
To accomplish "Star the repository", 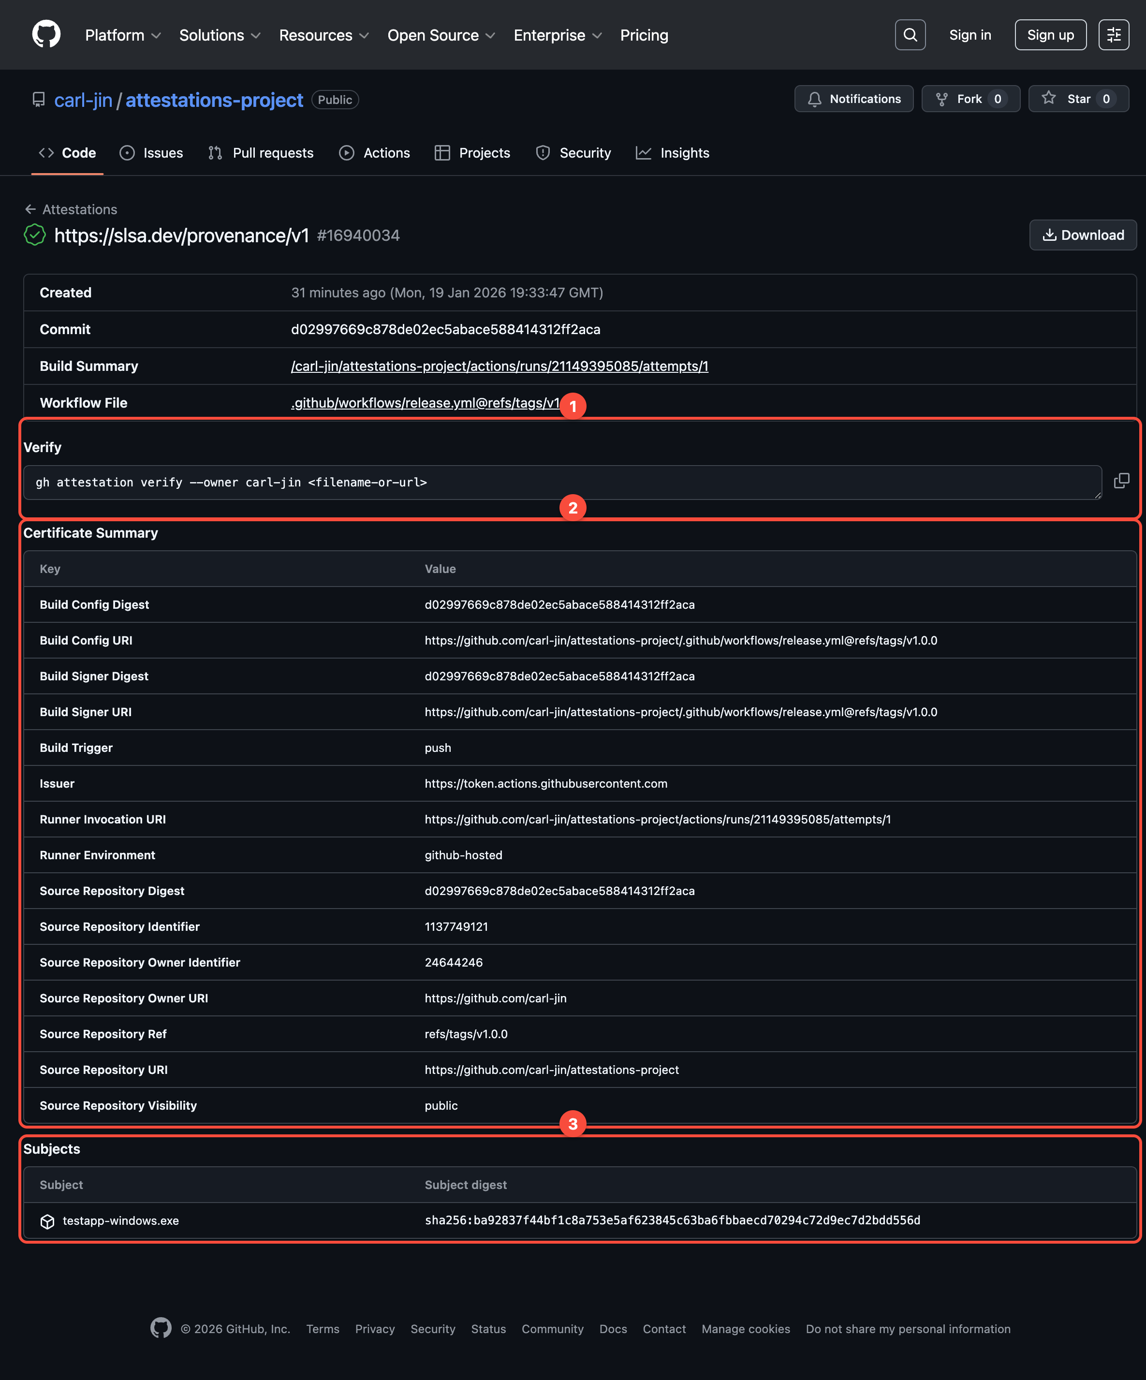I will pyautogui.click(x=1078, y=99).
